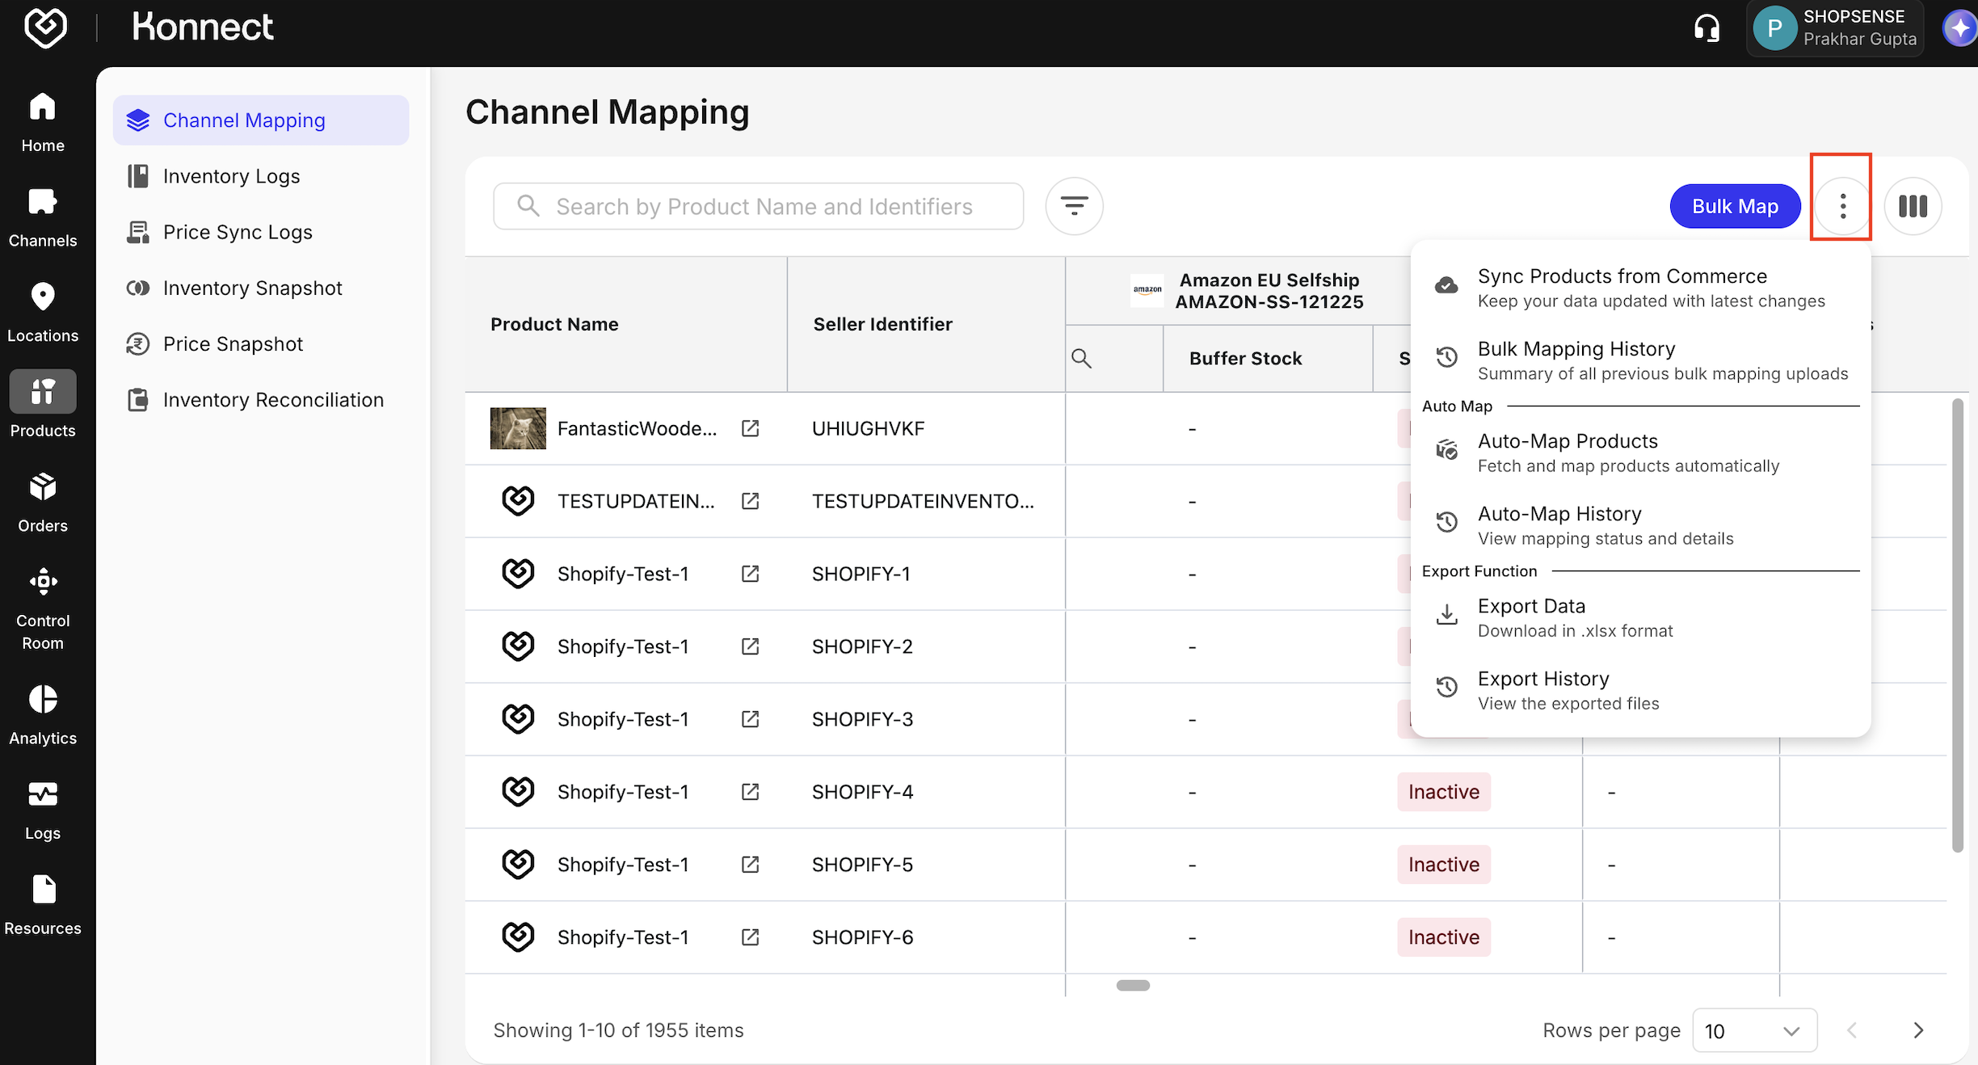
Task: Expand Rows per page dropdown
Action: click(1754, 1030)
